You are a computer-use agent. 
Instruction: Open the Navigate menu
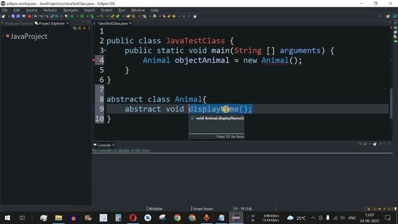70,10
